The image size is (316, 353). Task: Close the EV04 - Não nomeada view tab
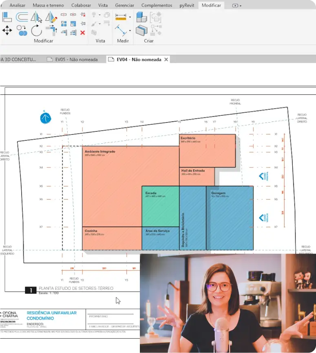[x=166, y=59]
